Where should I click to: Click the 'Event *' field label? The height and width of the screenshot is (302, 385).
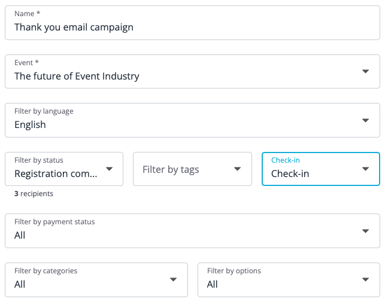(26, 63)
